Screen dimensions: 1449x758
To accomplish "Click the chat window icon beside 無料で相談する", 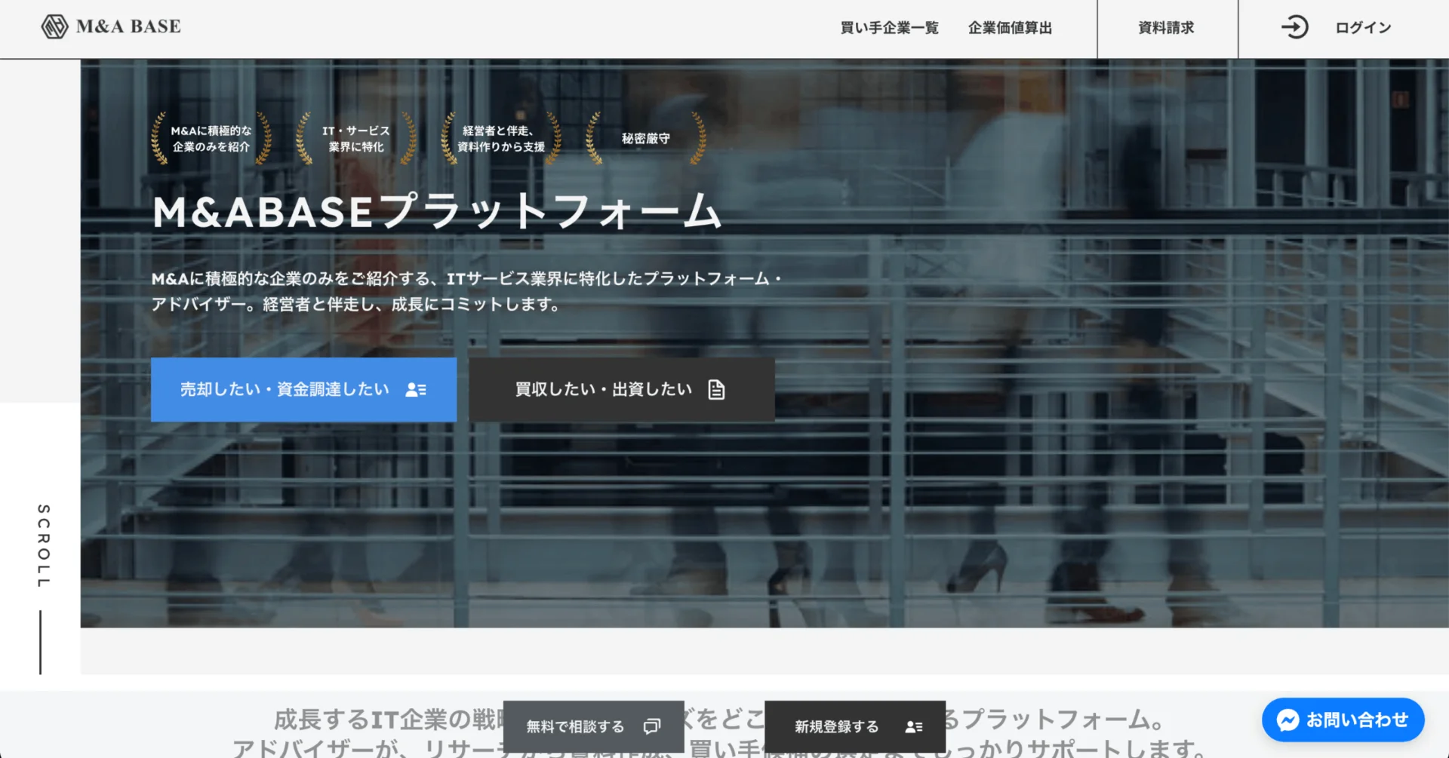I will click(x=652, y=726).
